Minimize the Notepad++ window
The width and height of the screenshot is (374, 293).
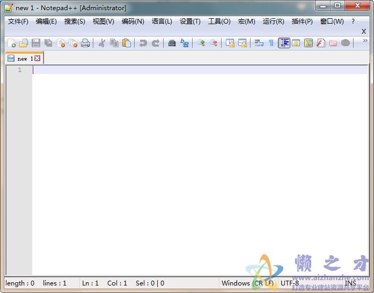tap(323, 5)
